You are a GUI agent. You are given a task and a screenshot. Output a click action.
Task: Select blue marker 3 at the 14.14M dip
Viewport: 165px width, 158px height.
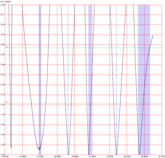click(39, 148)
